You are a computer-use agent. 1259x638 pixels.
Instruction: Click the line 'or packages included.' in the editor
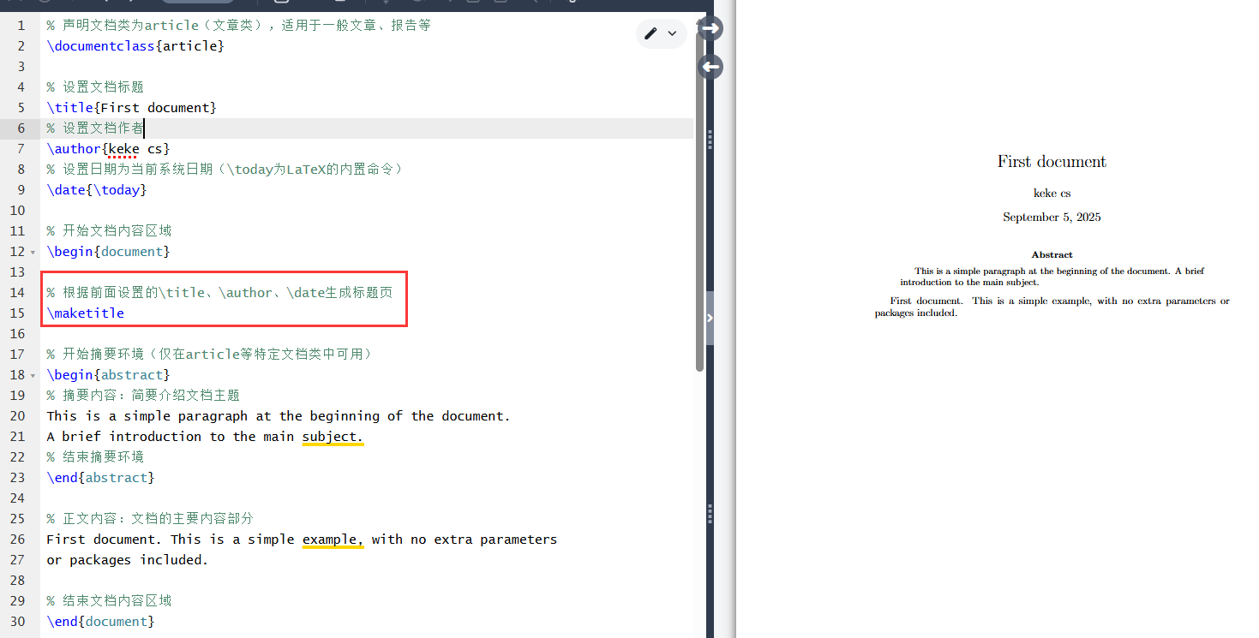[128, 560]
